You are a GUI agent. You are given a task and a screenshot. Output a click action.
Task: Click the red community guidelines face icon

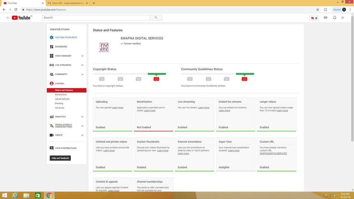(245, 79)
